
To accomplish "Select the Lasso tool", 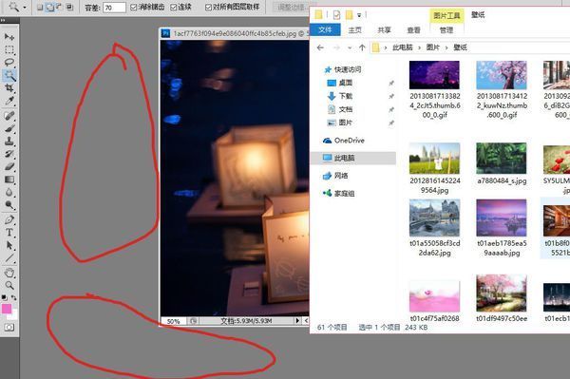I will coord(9,62).
